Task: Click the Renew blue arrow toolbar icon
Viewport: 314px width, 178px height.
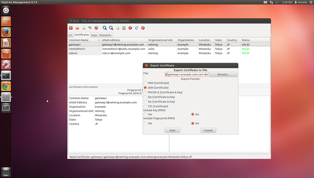Action: coord(136,28)
